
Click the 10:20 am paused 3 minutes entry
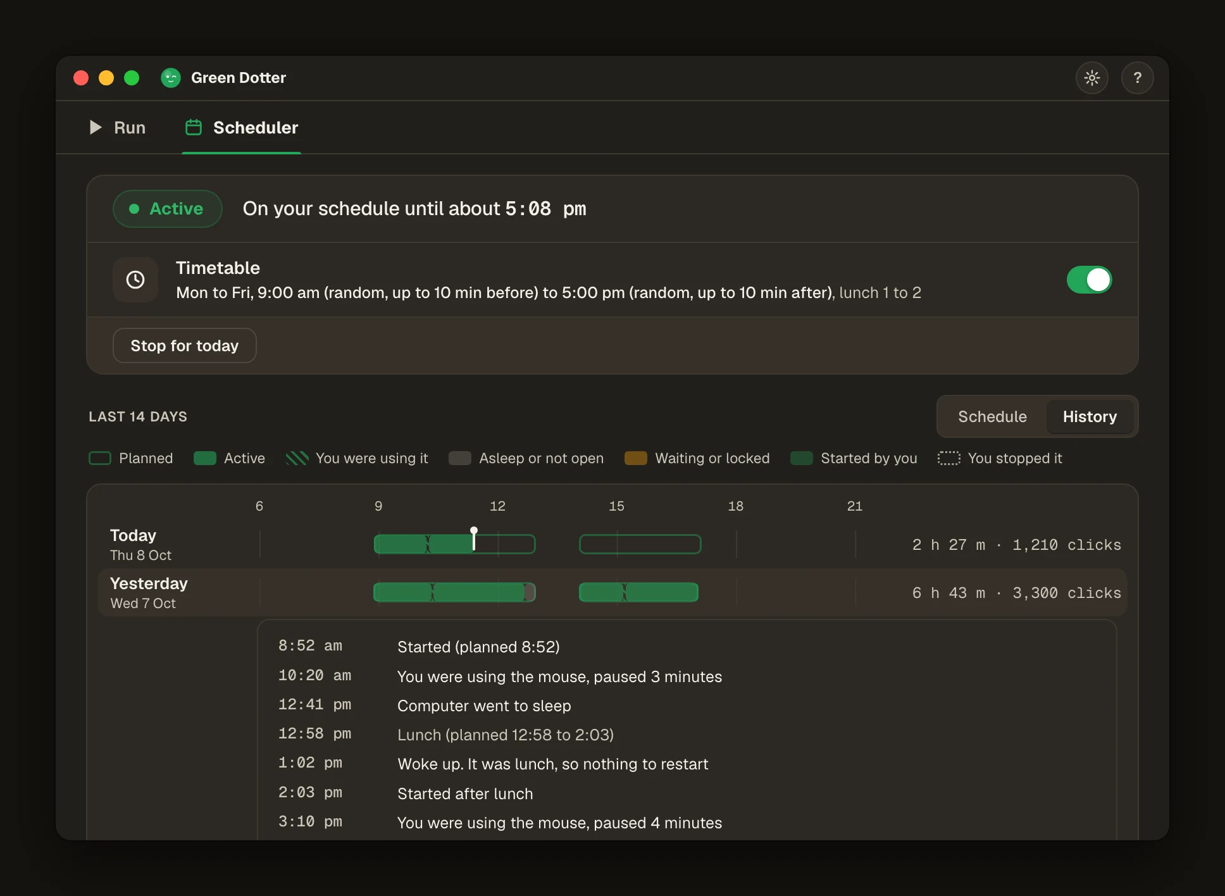[x=559, y=676]
